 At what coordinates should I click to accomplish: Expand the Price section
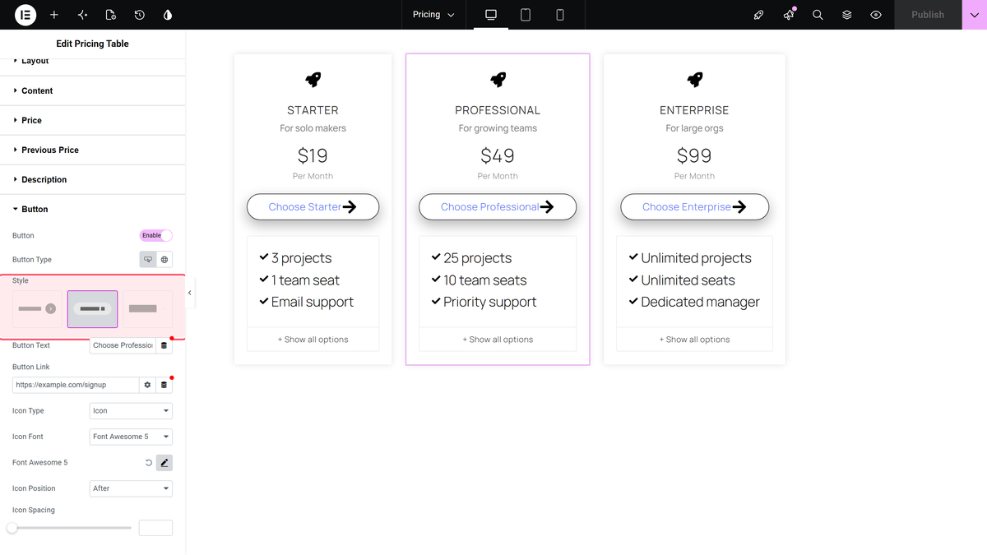coord(92,121)
